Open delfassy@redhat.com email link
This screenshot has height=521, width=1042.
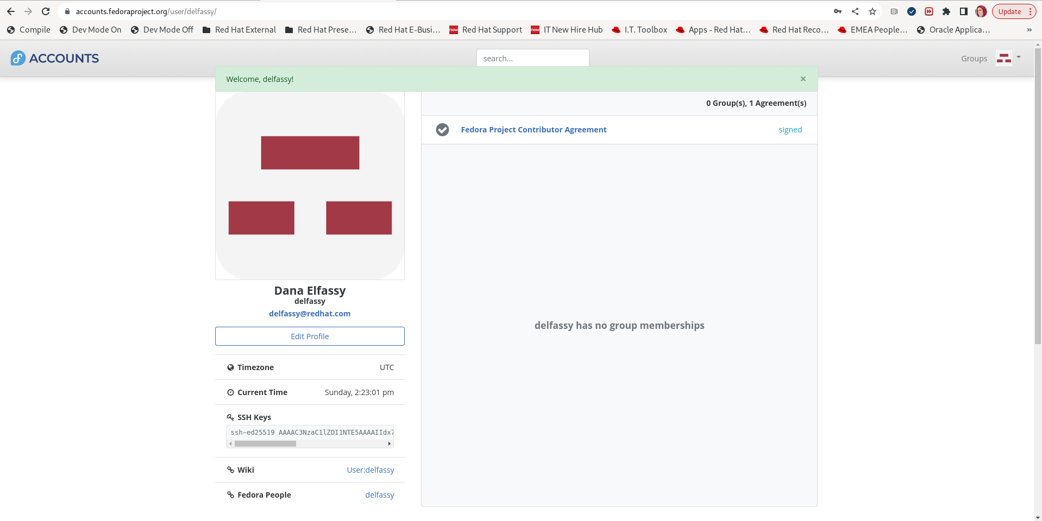pyautogui.click(x=310, y=314)
